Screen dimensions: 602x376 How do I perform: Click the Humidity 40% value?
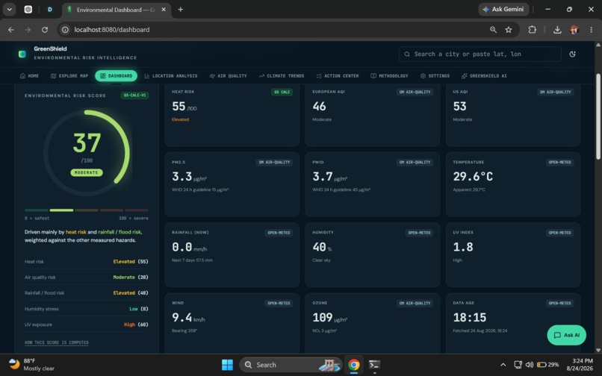[322, 247]
